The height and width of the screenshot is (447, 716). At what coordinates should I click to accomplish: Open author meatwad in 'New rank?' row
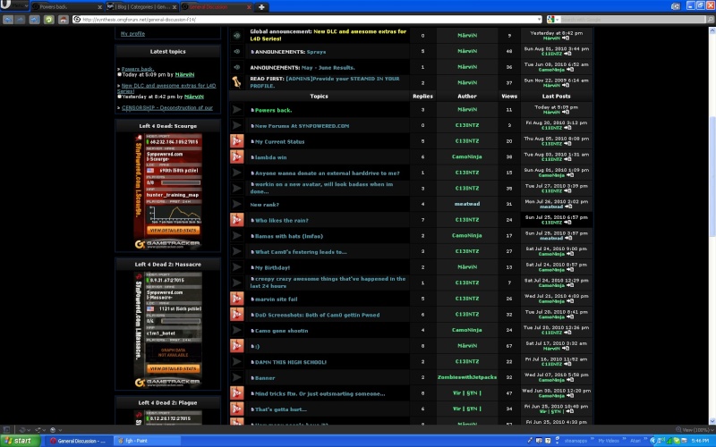[466, 204]
